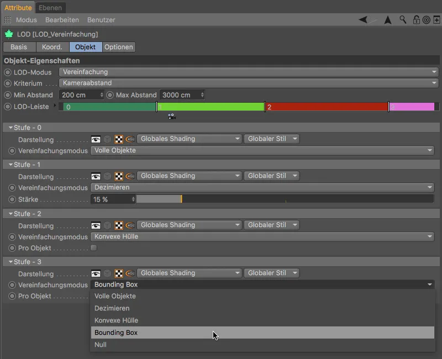The image size is (442, 359).
Task: Open Stufe - 2 Vereinfachungsmodus dropdown showing Konvexe Hülle
Action: coord(262,236)
